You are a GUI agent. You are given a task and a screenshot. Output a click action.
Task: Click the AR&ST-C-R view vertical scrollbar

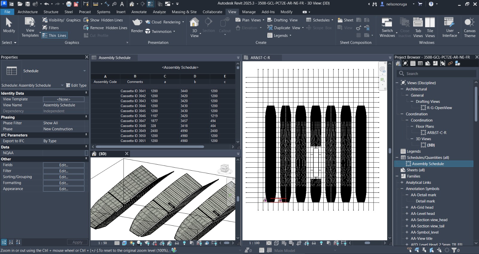point(390,151)
